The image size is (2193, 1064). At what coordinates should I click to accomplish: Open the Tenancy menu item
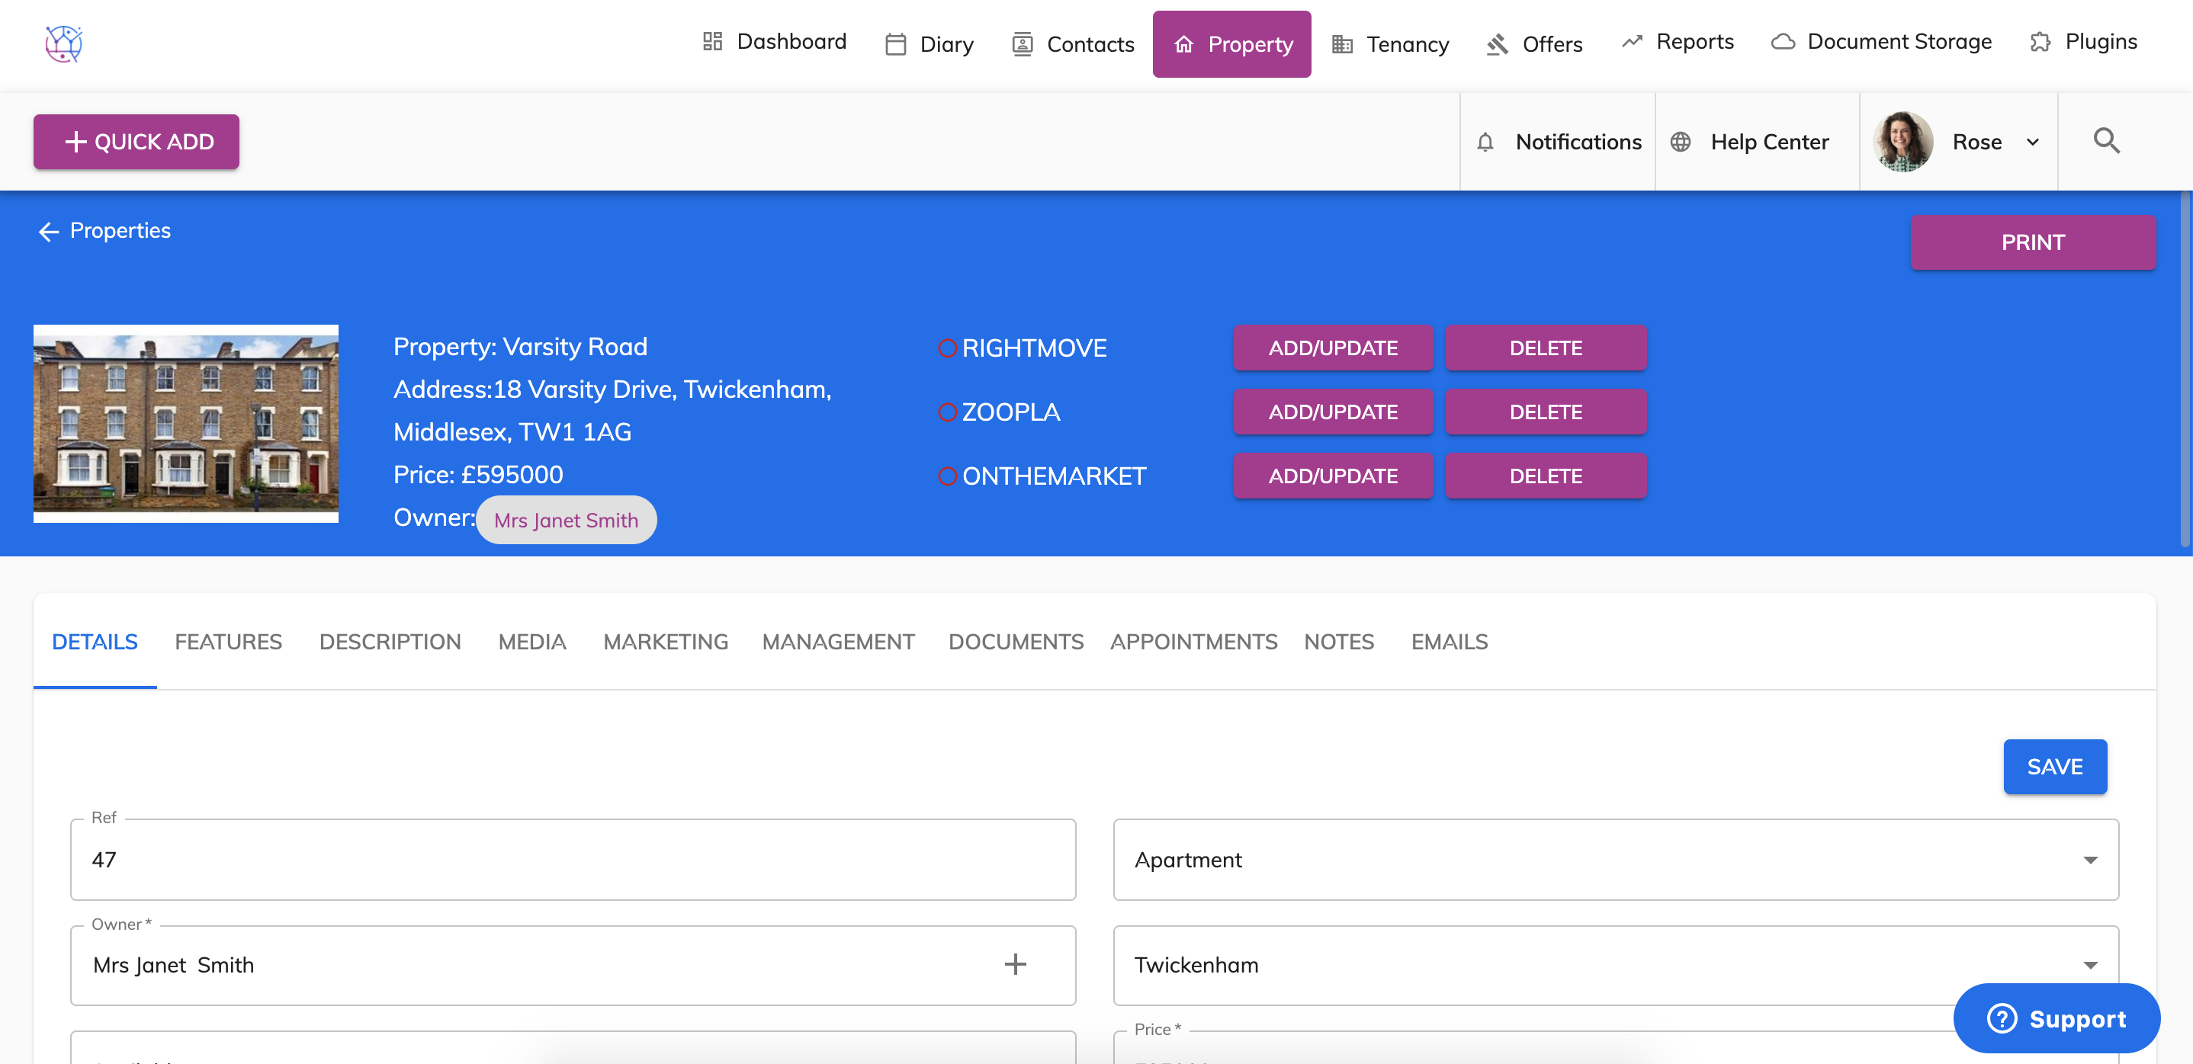[x=1390, y=44]
